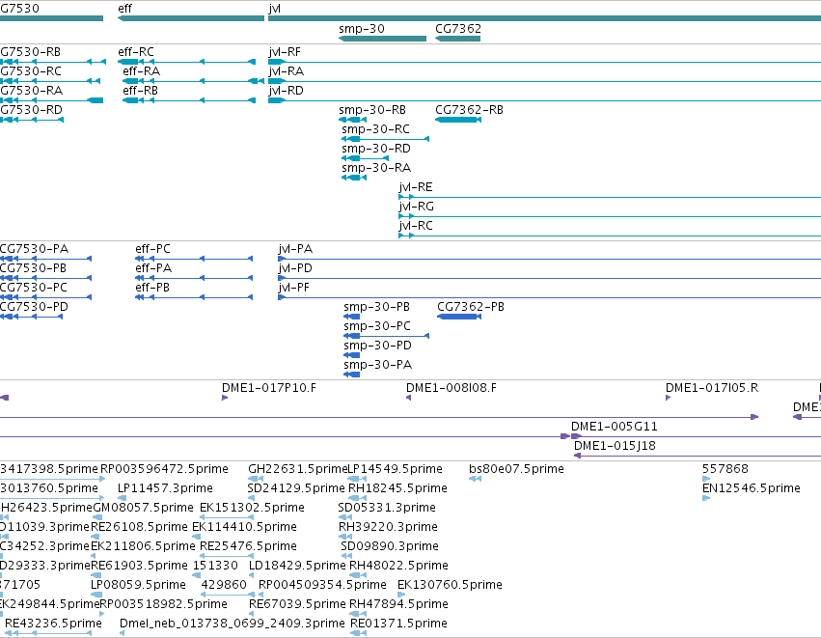This screenshot has width=821, height=638.
Task: Click the CG7362-RB transcript label
Action: [x=469, y=110]
